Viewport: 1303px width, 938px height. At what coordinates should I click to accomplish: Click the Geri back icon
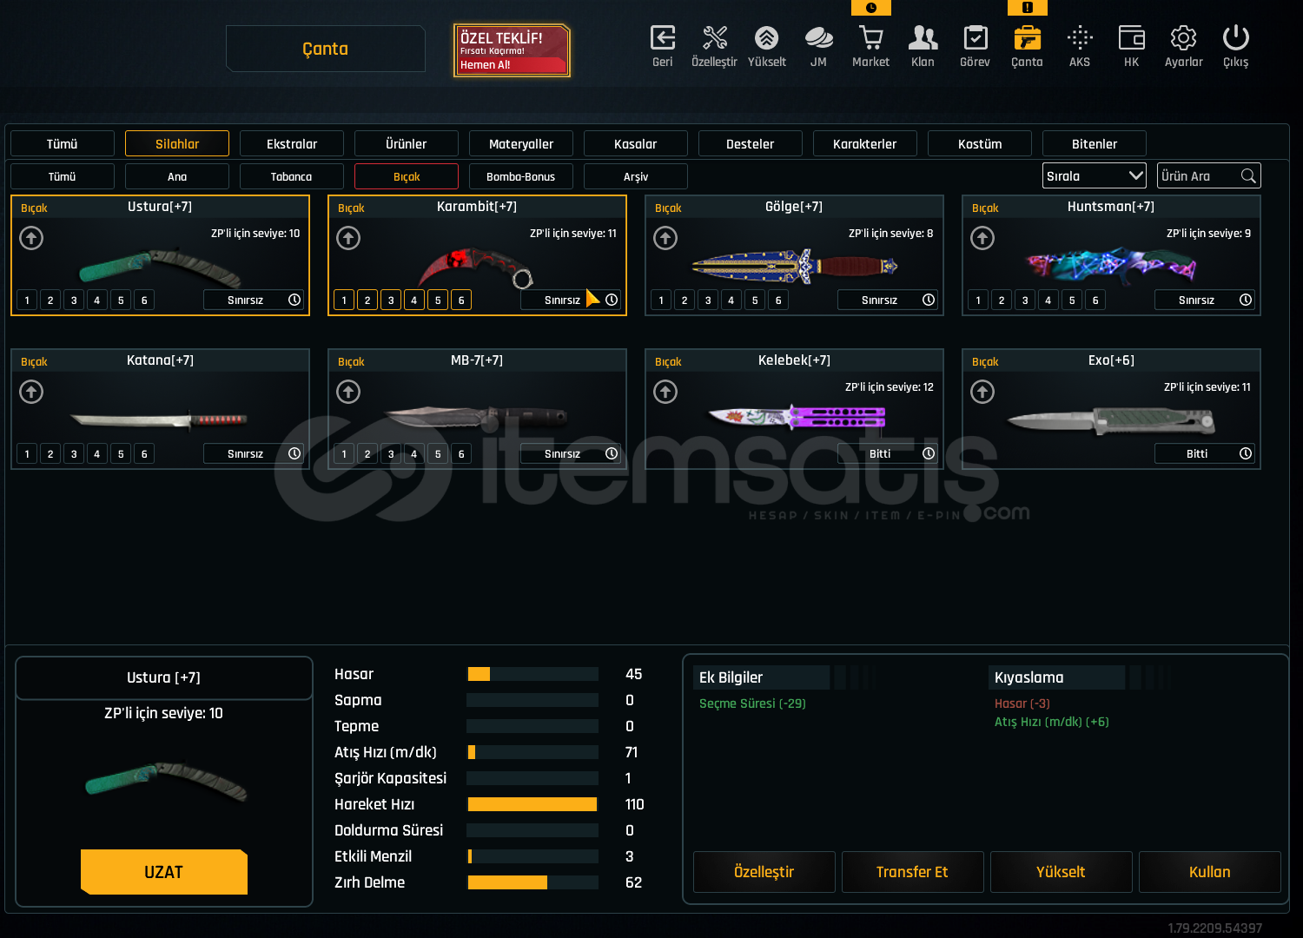[x=662, y=39]
